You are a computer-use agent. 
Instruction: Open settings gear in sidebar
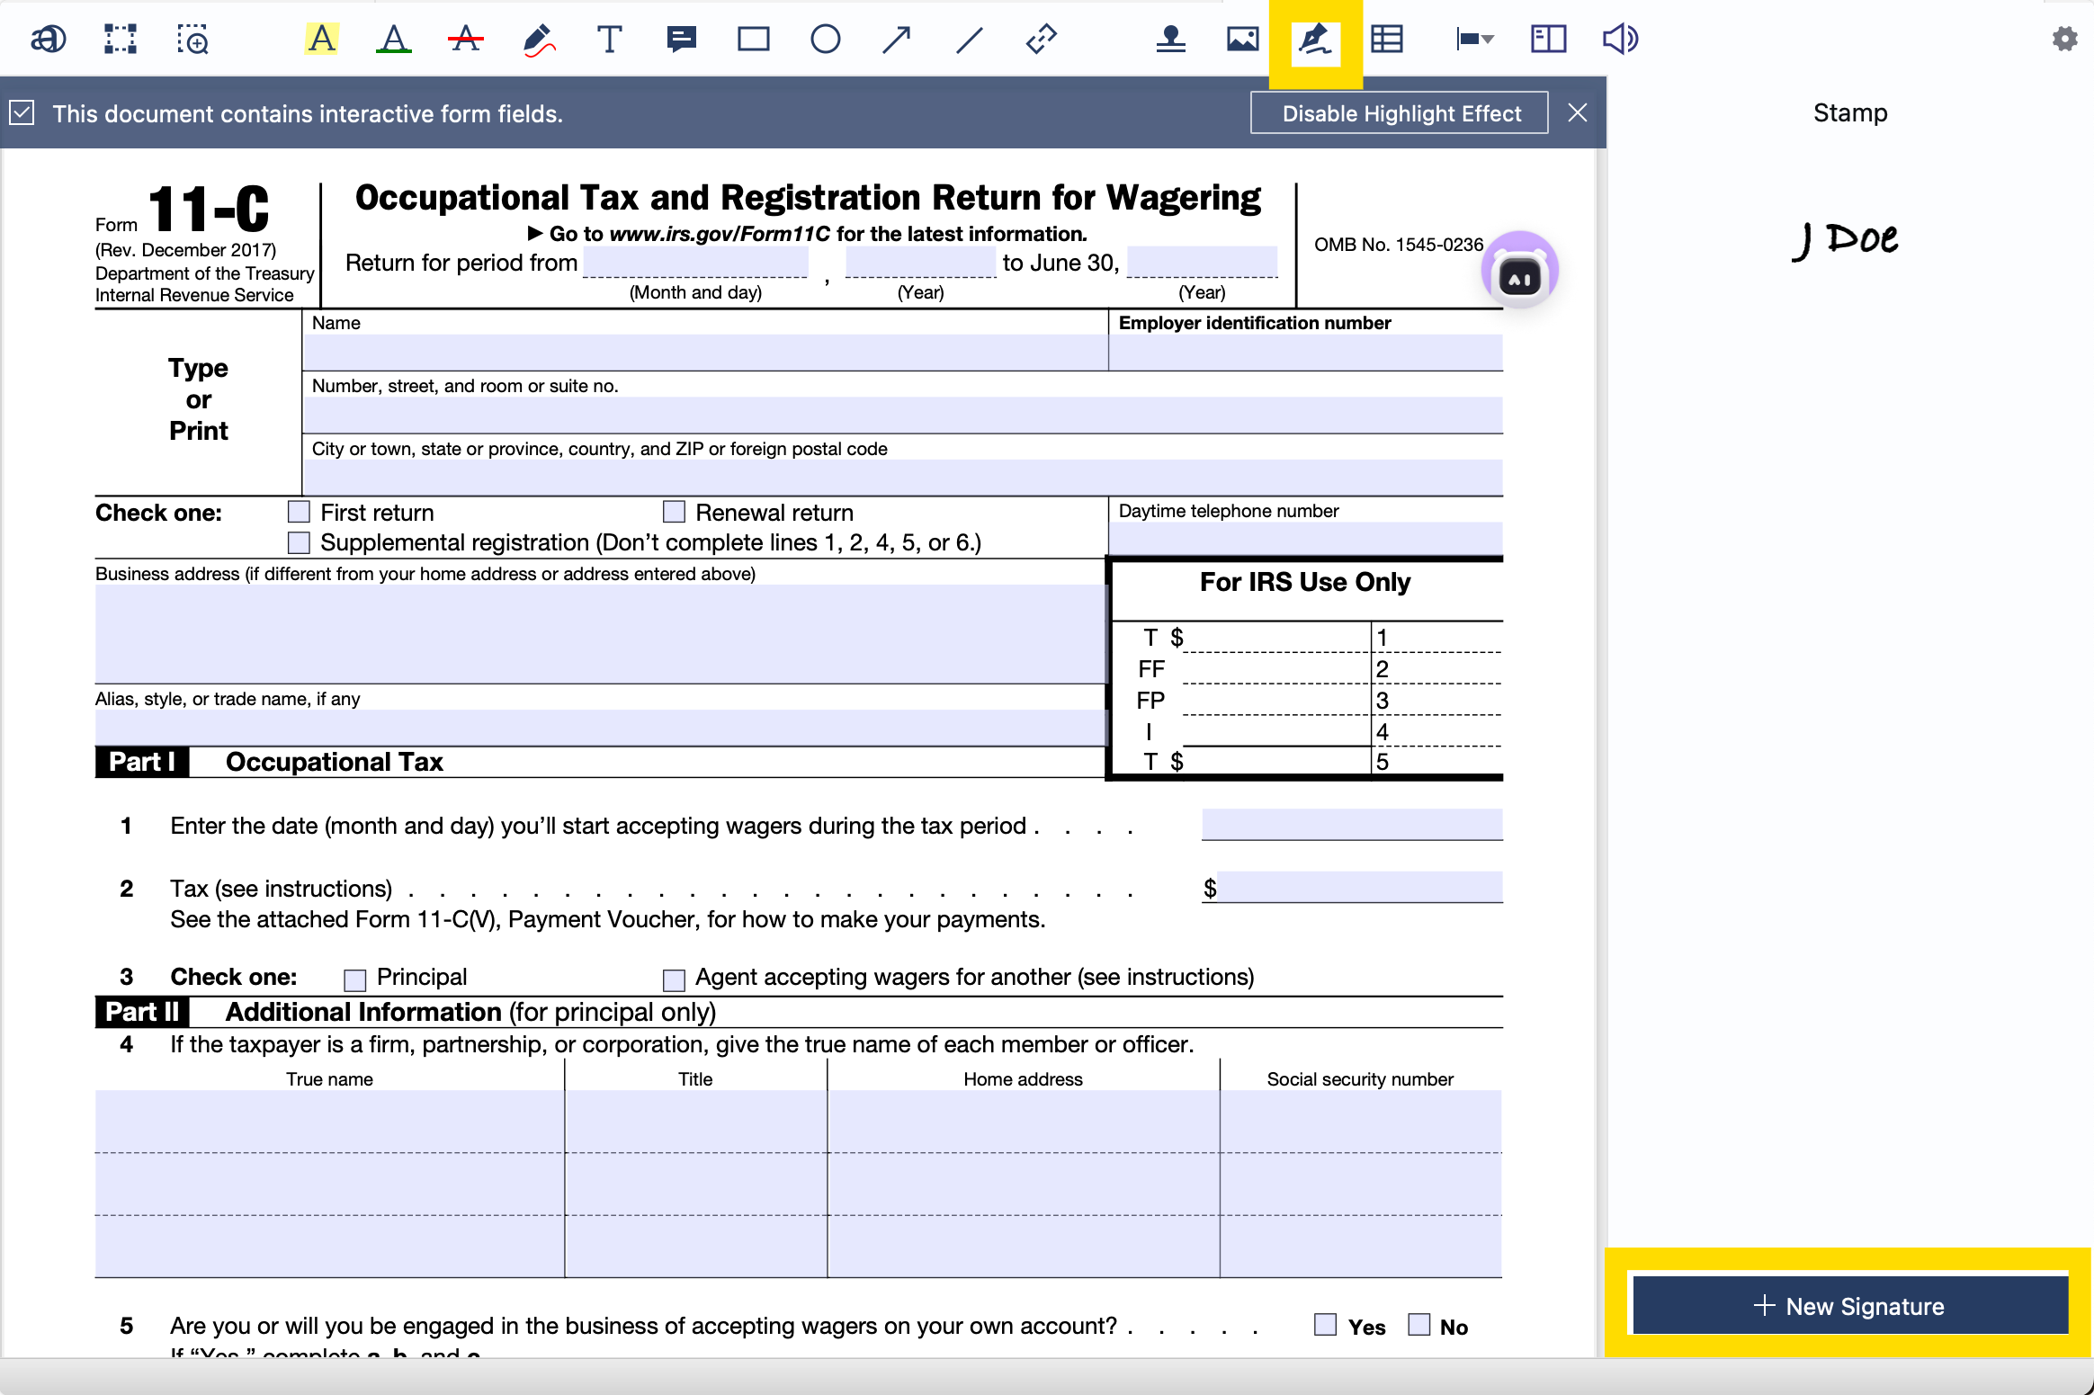[x=2065, y=39]
